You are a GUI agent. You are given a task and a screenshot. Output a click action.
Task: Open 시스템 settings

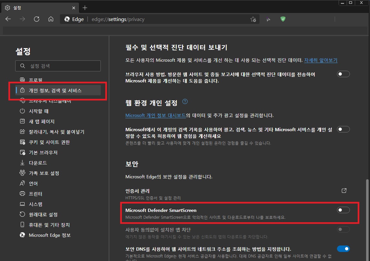coord(58,204)
